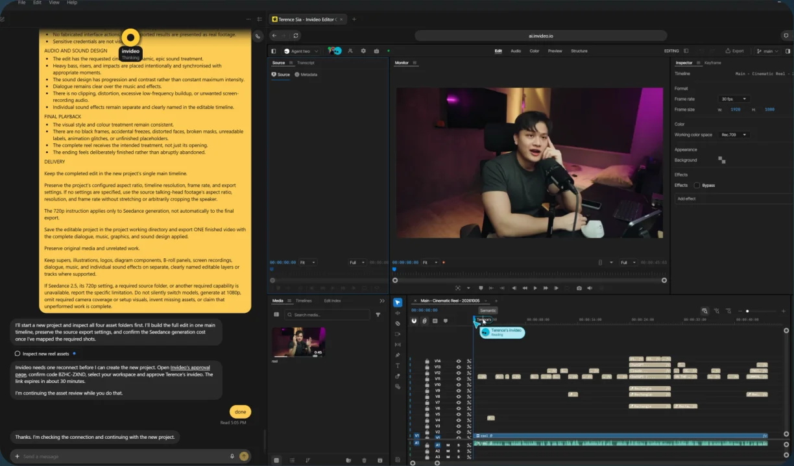Select the arrow Selection tool in timeline toolbar
The width and height of the screenshot is (794, 466).
coord(398,302)
